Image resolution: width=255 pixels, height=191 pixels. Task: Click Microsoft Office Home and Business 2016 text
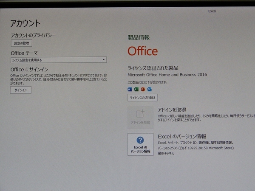point(167,75)
